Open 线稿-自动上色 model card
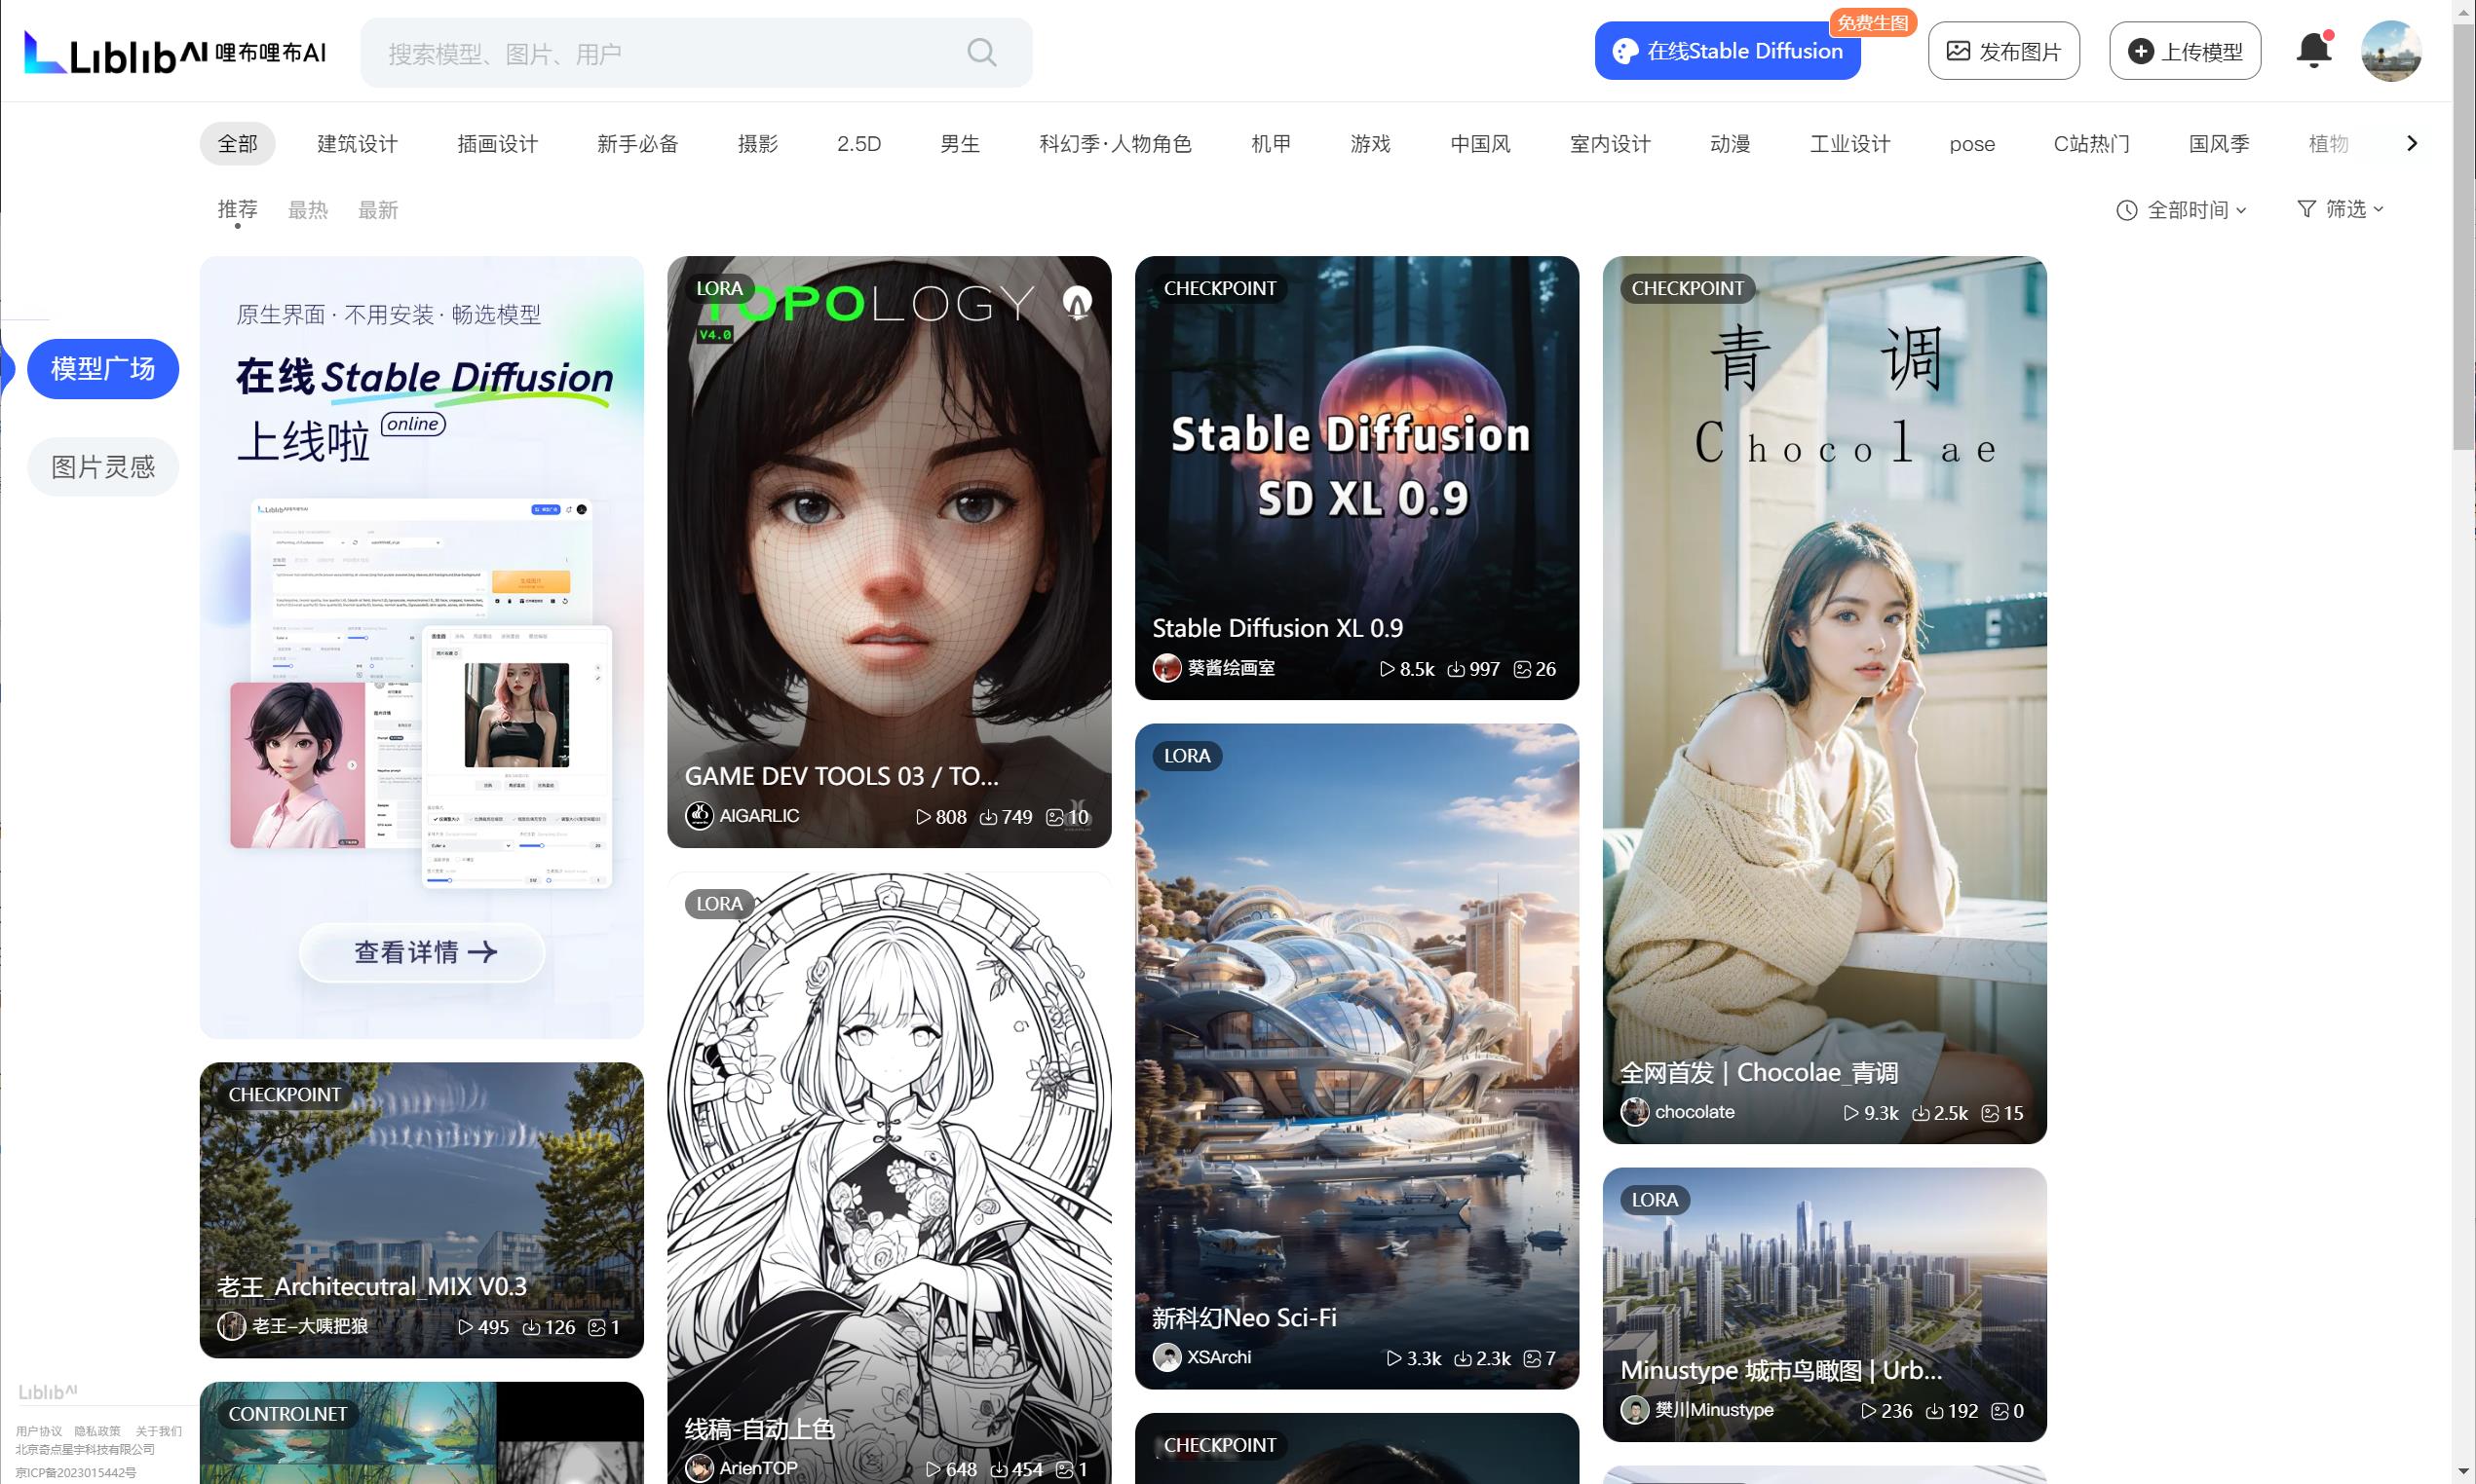The width and height of the screenshot is (2476, 1484). (890, 1178)
